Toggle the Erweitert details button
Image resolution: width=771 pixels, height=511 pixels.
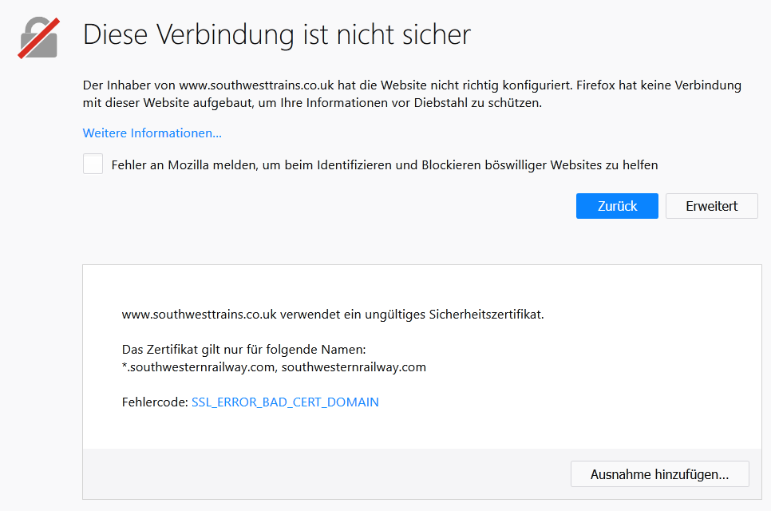(x=711, y=206)
